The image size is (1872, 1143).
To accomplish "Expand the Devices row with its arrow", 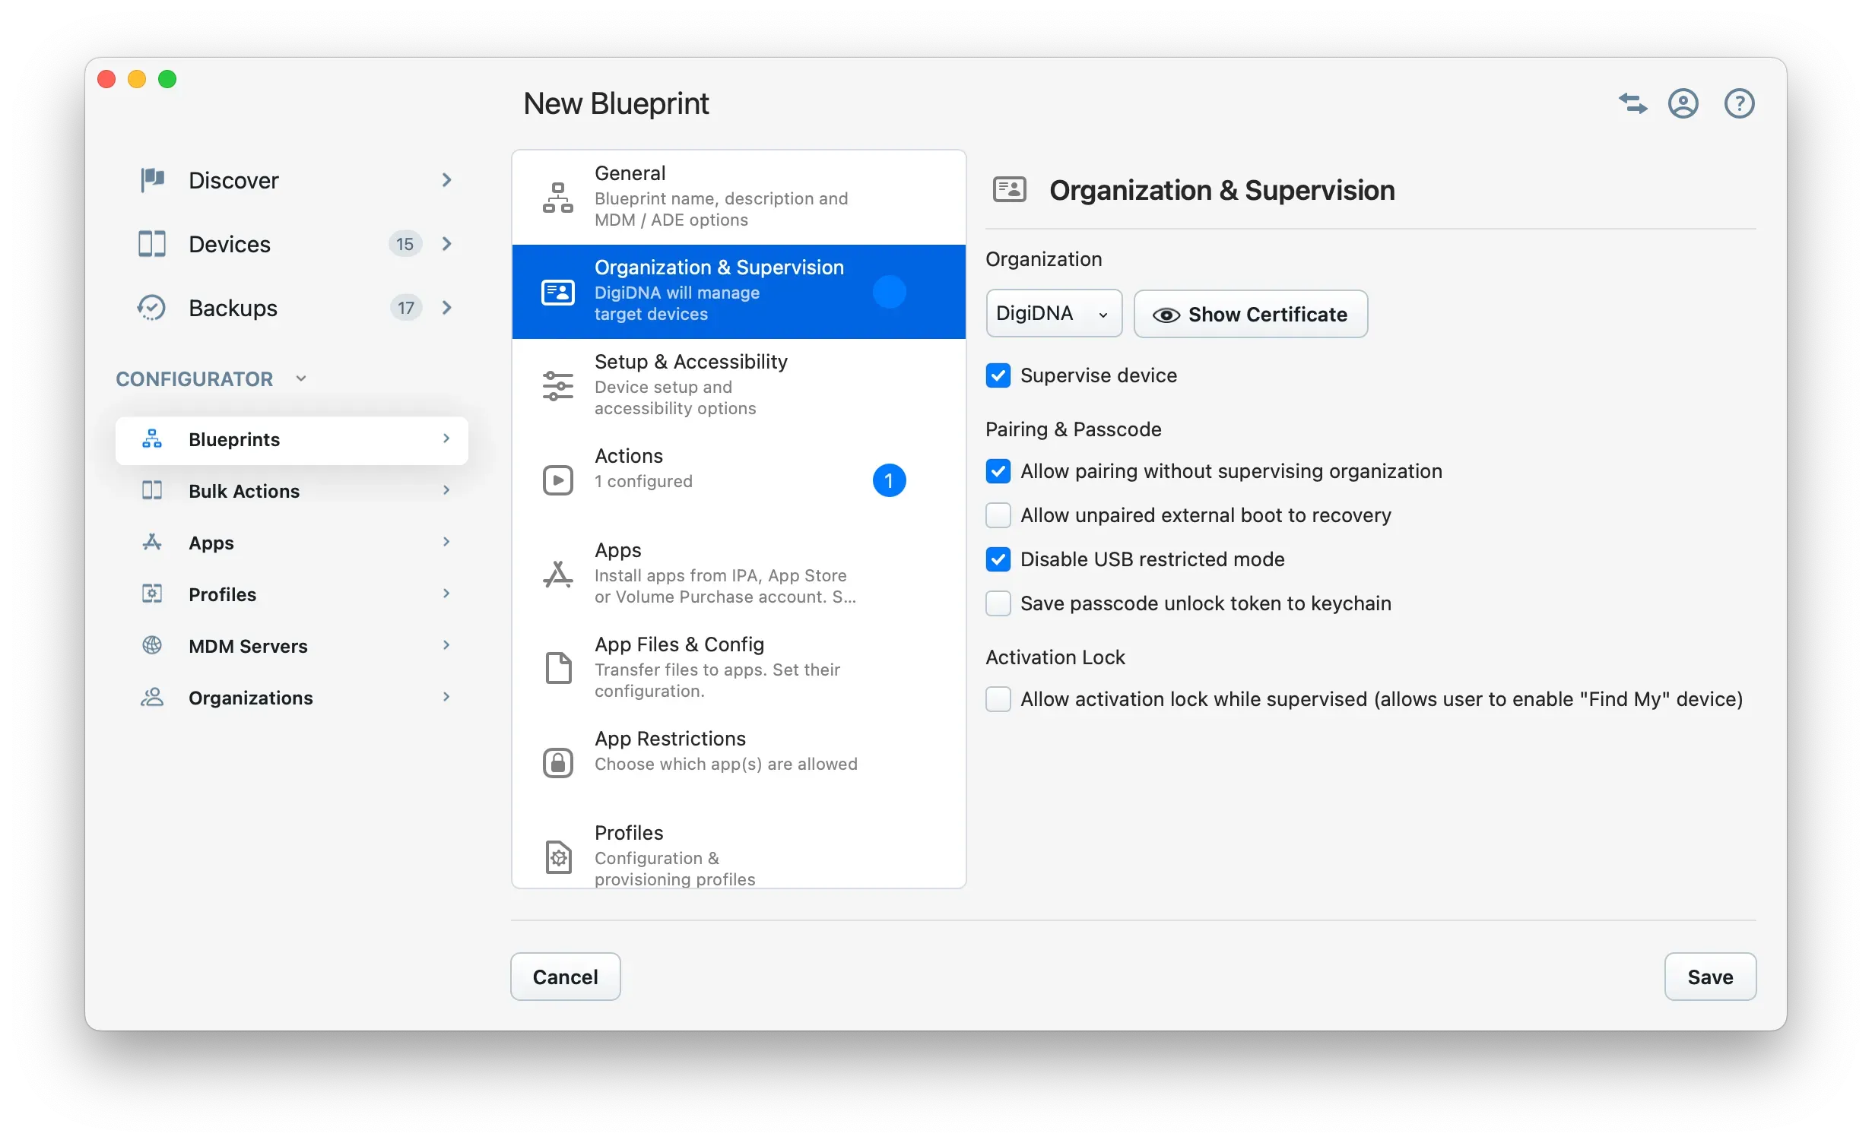I will point(446,244).
